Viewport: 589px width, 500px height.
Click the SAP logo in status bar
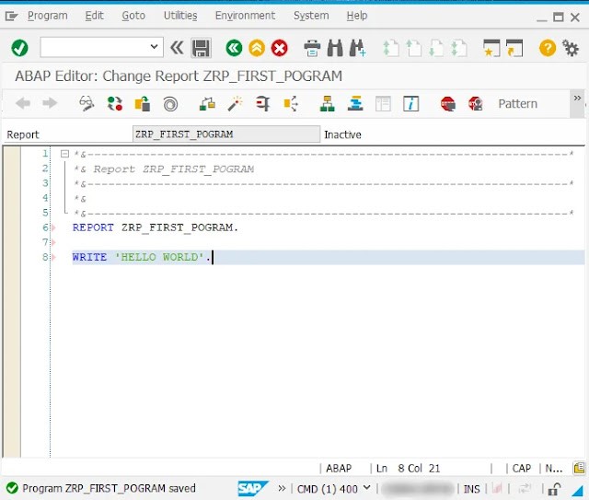pos(253,488)
